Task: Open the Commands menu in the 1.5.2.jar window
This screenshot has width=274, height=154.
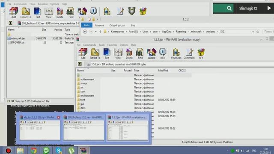Action: 89,45
